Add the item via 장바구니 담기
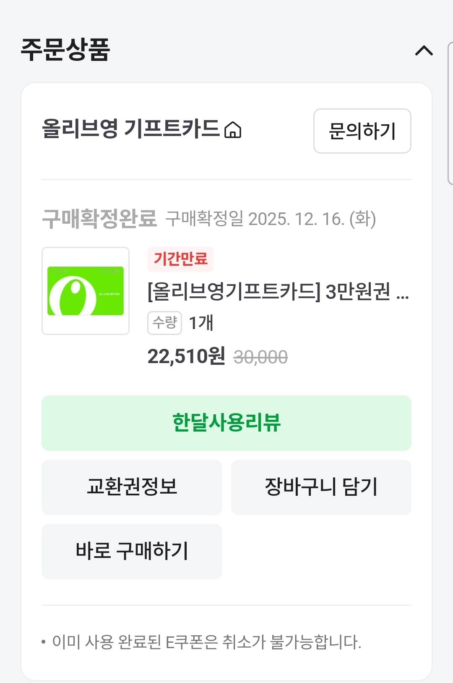Viewport: 453px width, 683px height. tap(321, 487)
